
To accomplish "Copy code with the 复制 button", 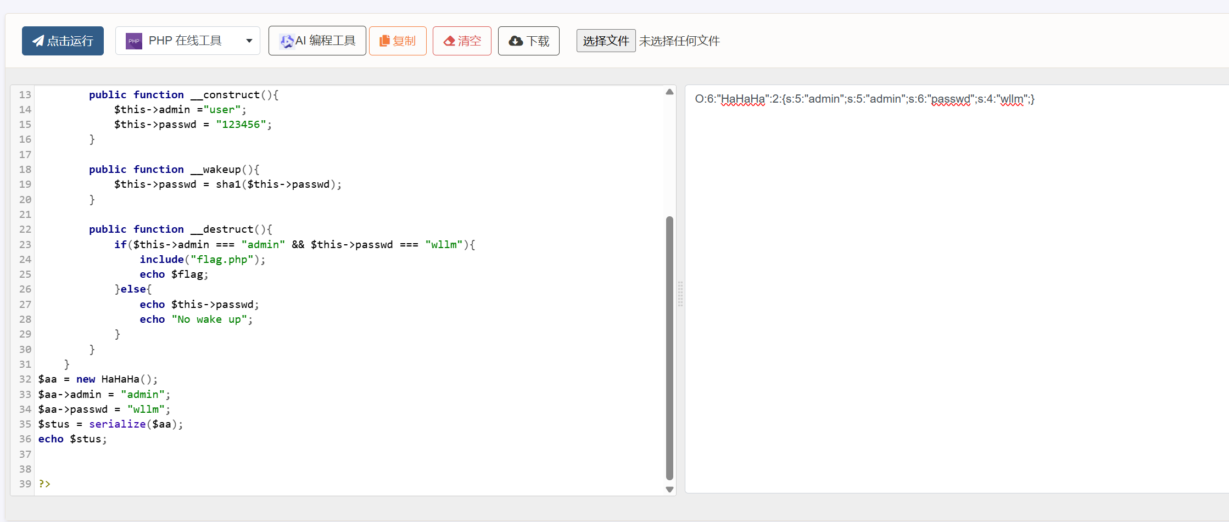I will pos(398,41).
